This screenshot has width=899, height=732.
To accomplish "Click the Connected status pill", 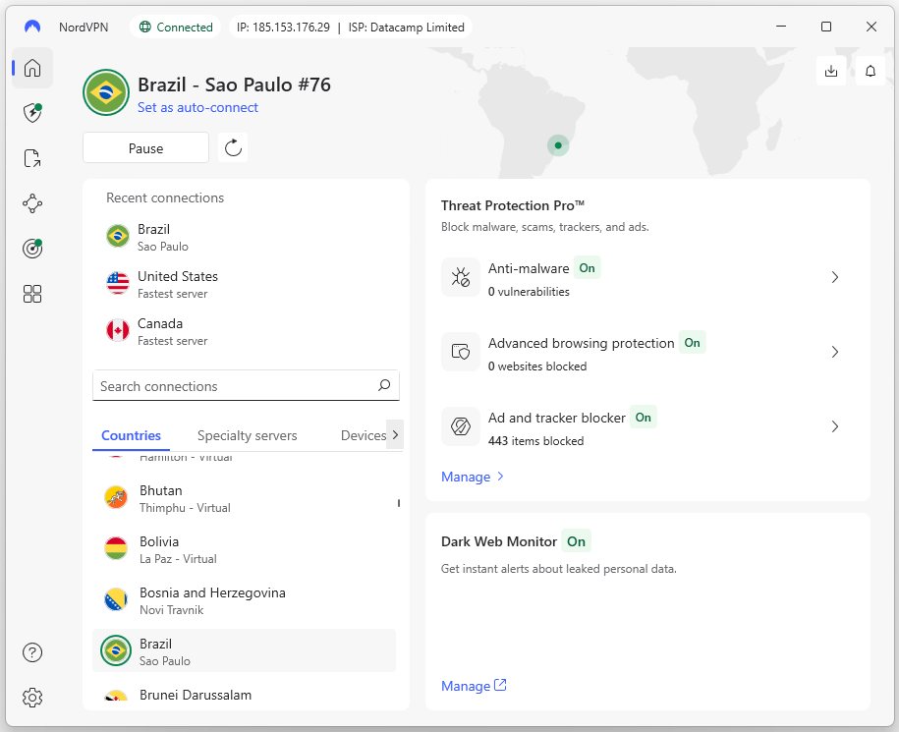I will [x=176, y=27].
